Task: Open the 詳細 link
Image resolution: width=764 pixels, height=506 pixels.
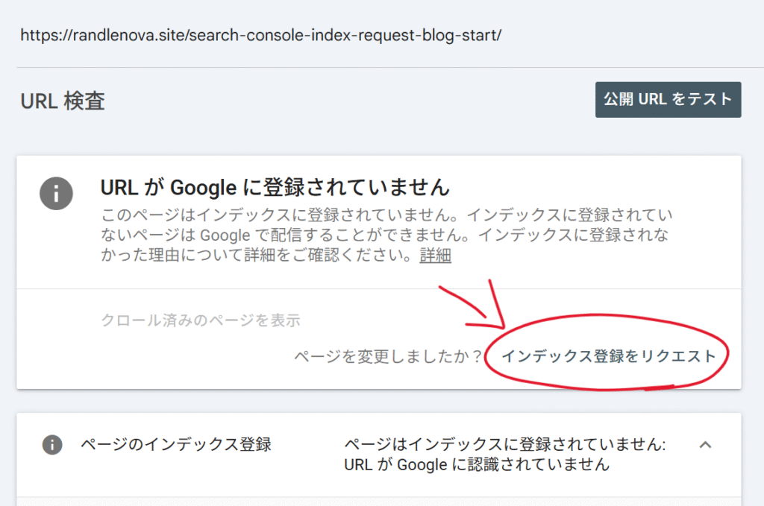Action: (435, 256)
